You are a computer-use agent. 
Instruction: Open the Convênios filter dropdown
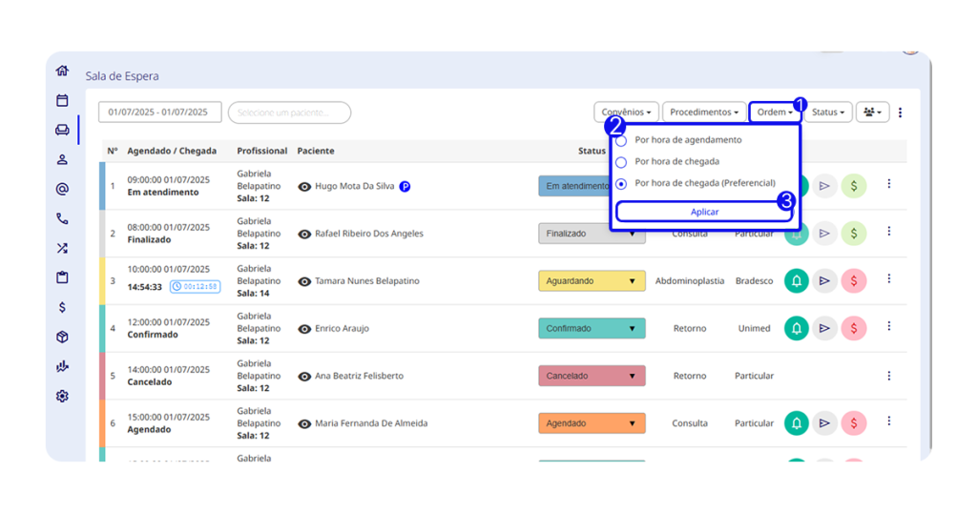click(626, 113)
